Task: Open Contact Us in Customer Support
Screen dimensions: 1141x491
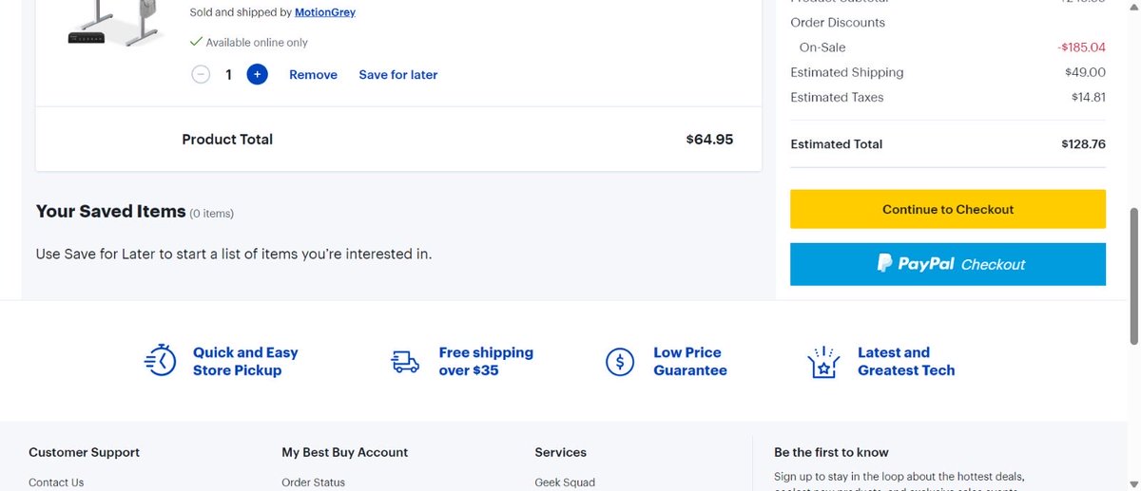Action: pyautogui.click(x=56, y=482)
